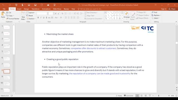The height and width of the screenshot is (100, 178).
Task: Open Comments pane from status bar
Action: [128, 96]
